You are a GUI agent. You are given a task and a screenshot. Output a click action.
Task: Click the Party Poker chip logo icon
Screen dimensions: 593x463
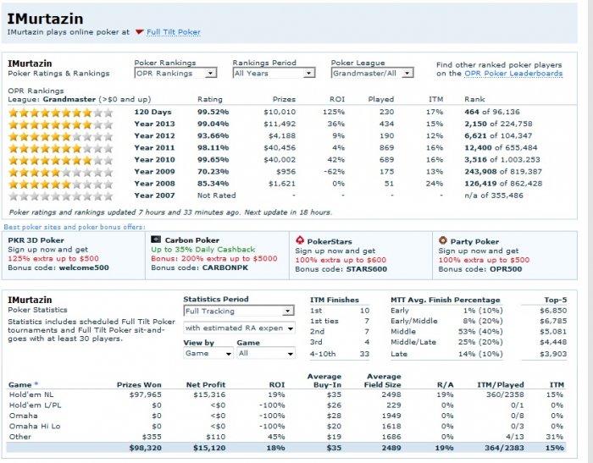pyautogui.click(x=443, y=240)
